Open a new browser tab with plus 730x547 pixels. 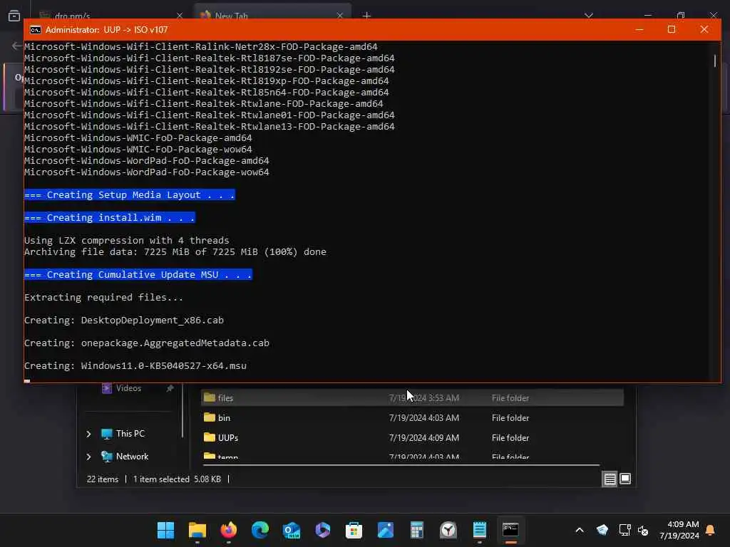pos(367,16)
